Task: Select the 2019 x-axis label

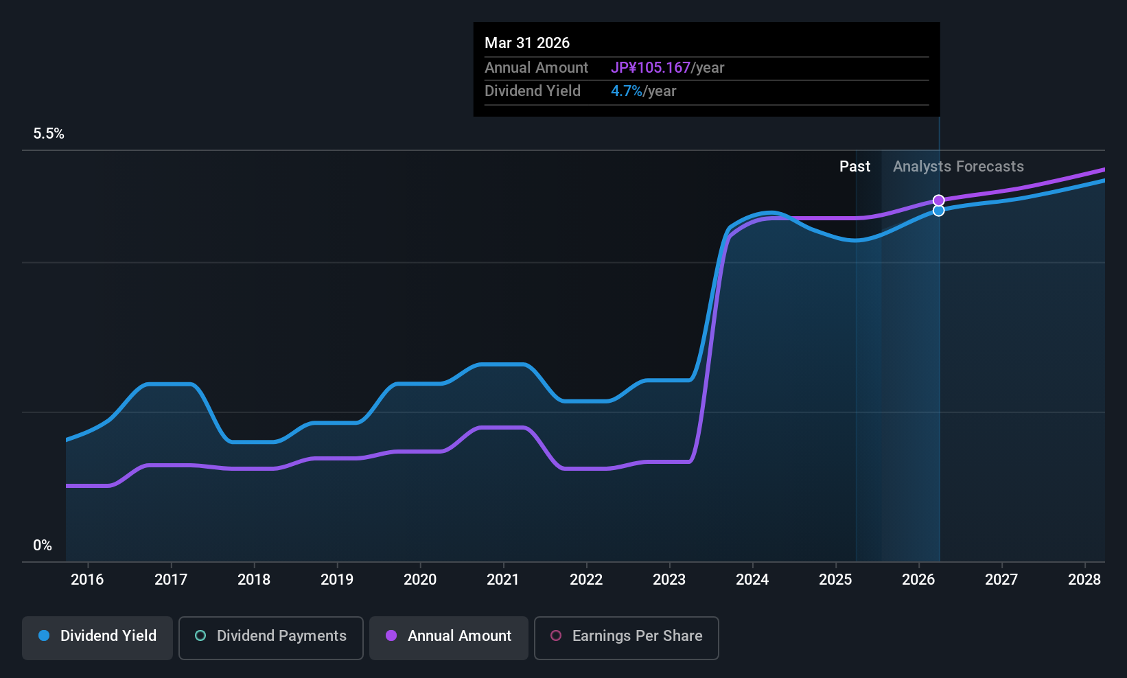Action: pos(337,579)
